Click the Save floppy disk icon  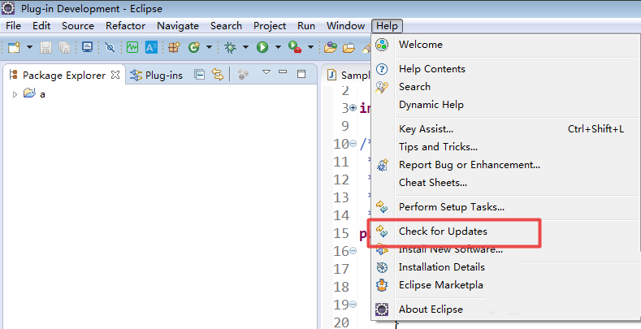pos(45,47)
